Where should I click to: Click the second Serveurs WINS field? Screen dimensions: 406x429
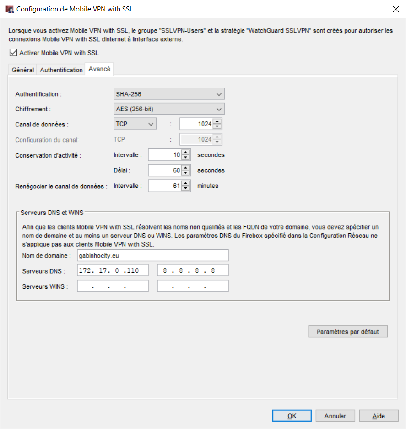[193, 286]
